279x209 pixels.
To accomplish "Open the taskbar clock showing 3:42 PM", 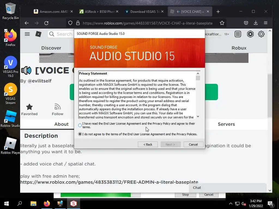I will [x=256, y=204].
